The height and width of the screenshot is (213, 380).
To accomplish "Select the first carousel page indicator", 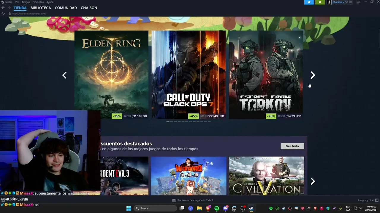I will pos(168,122).
